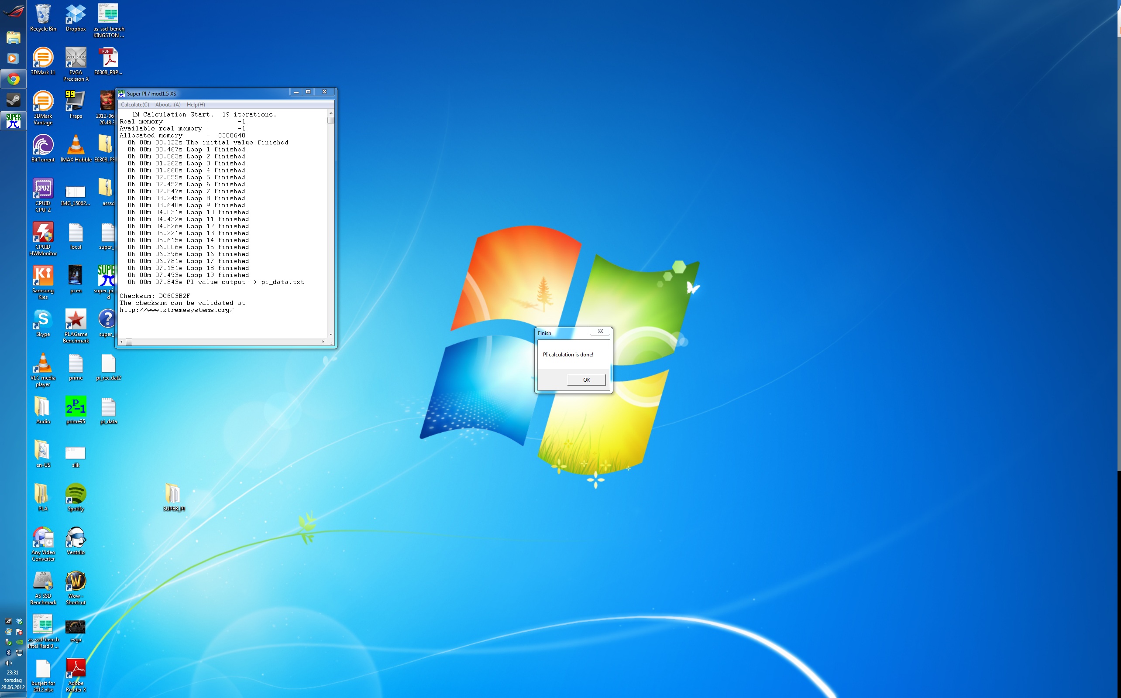Open the taskbar clock showing 23:31

13,680
